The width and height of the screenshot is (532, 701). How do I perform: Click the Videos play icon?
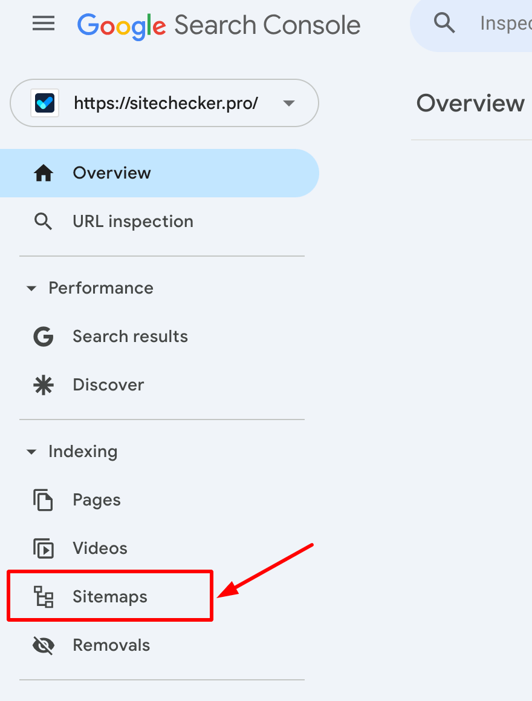coord(43,548)
